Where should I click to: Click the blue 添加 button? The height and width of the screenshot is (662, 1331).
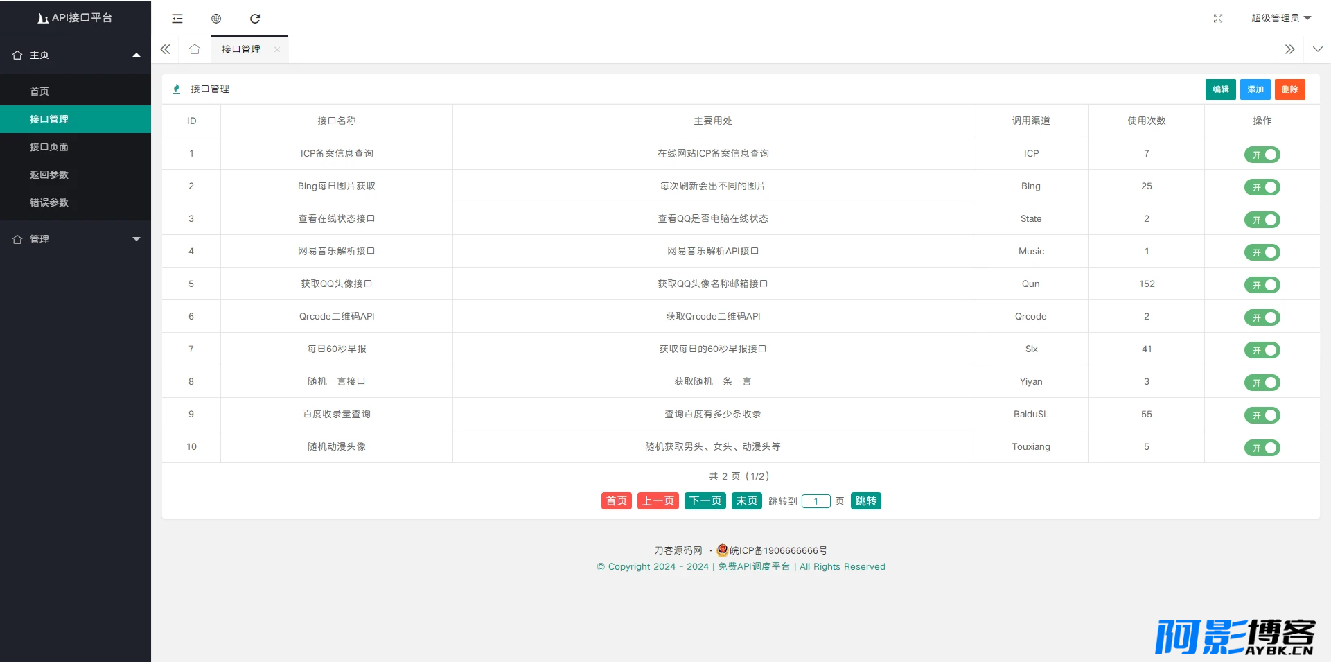pyautogui.click(x=1255, y=89)
